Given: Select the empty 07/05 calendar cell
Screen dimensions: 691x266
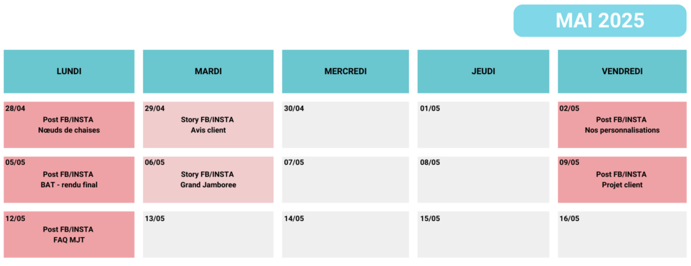Looking at the screenshot, I should pos(345,180).
